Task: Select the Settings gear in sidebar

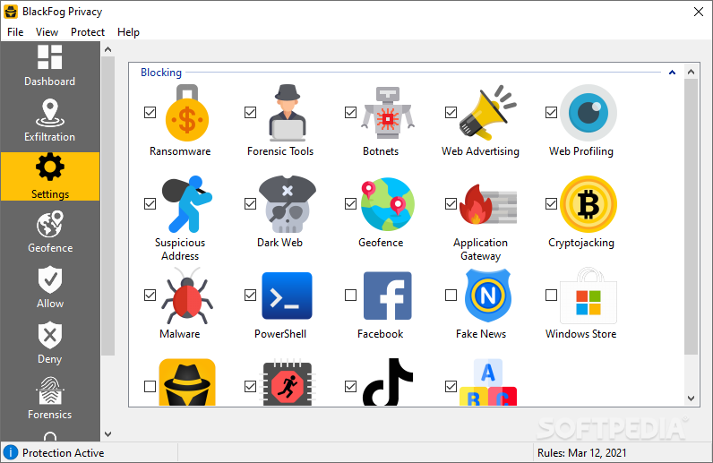Action: tap(50, 176)
